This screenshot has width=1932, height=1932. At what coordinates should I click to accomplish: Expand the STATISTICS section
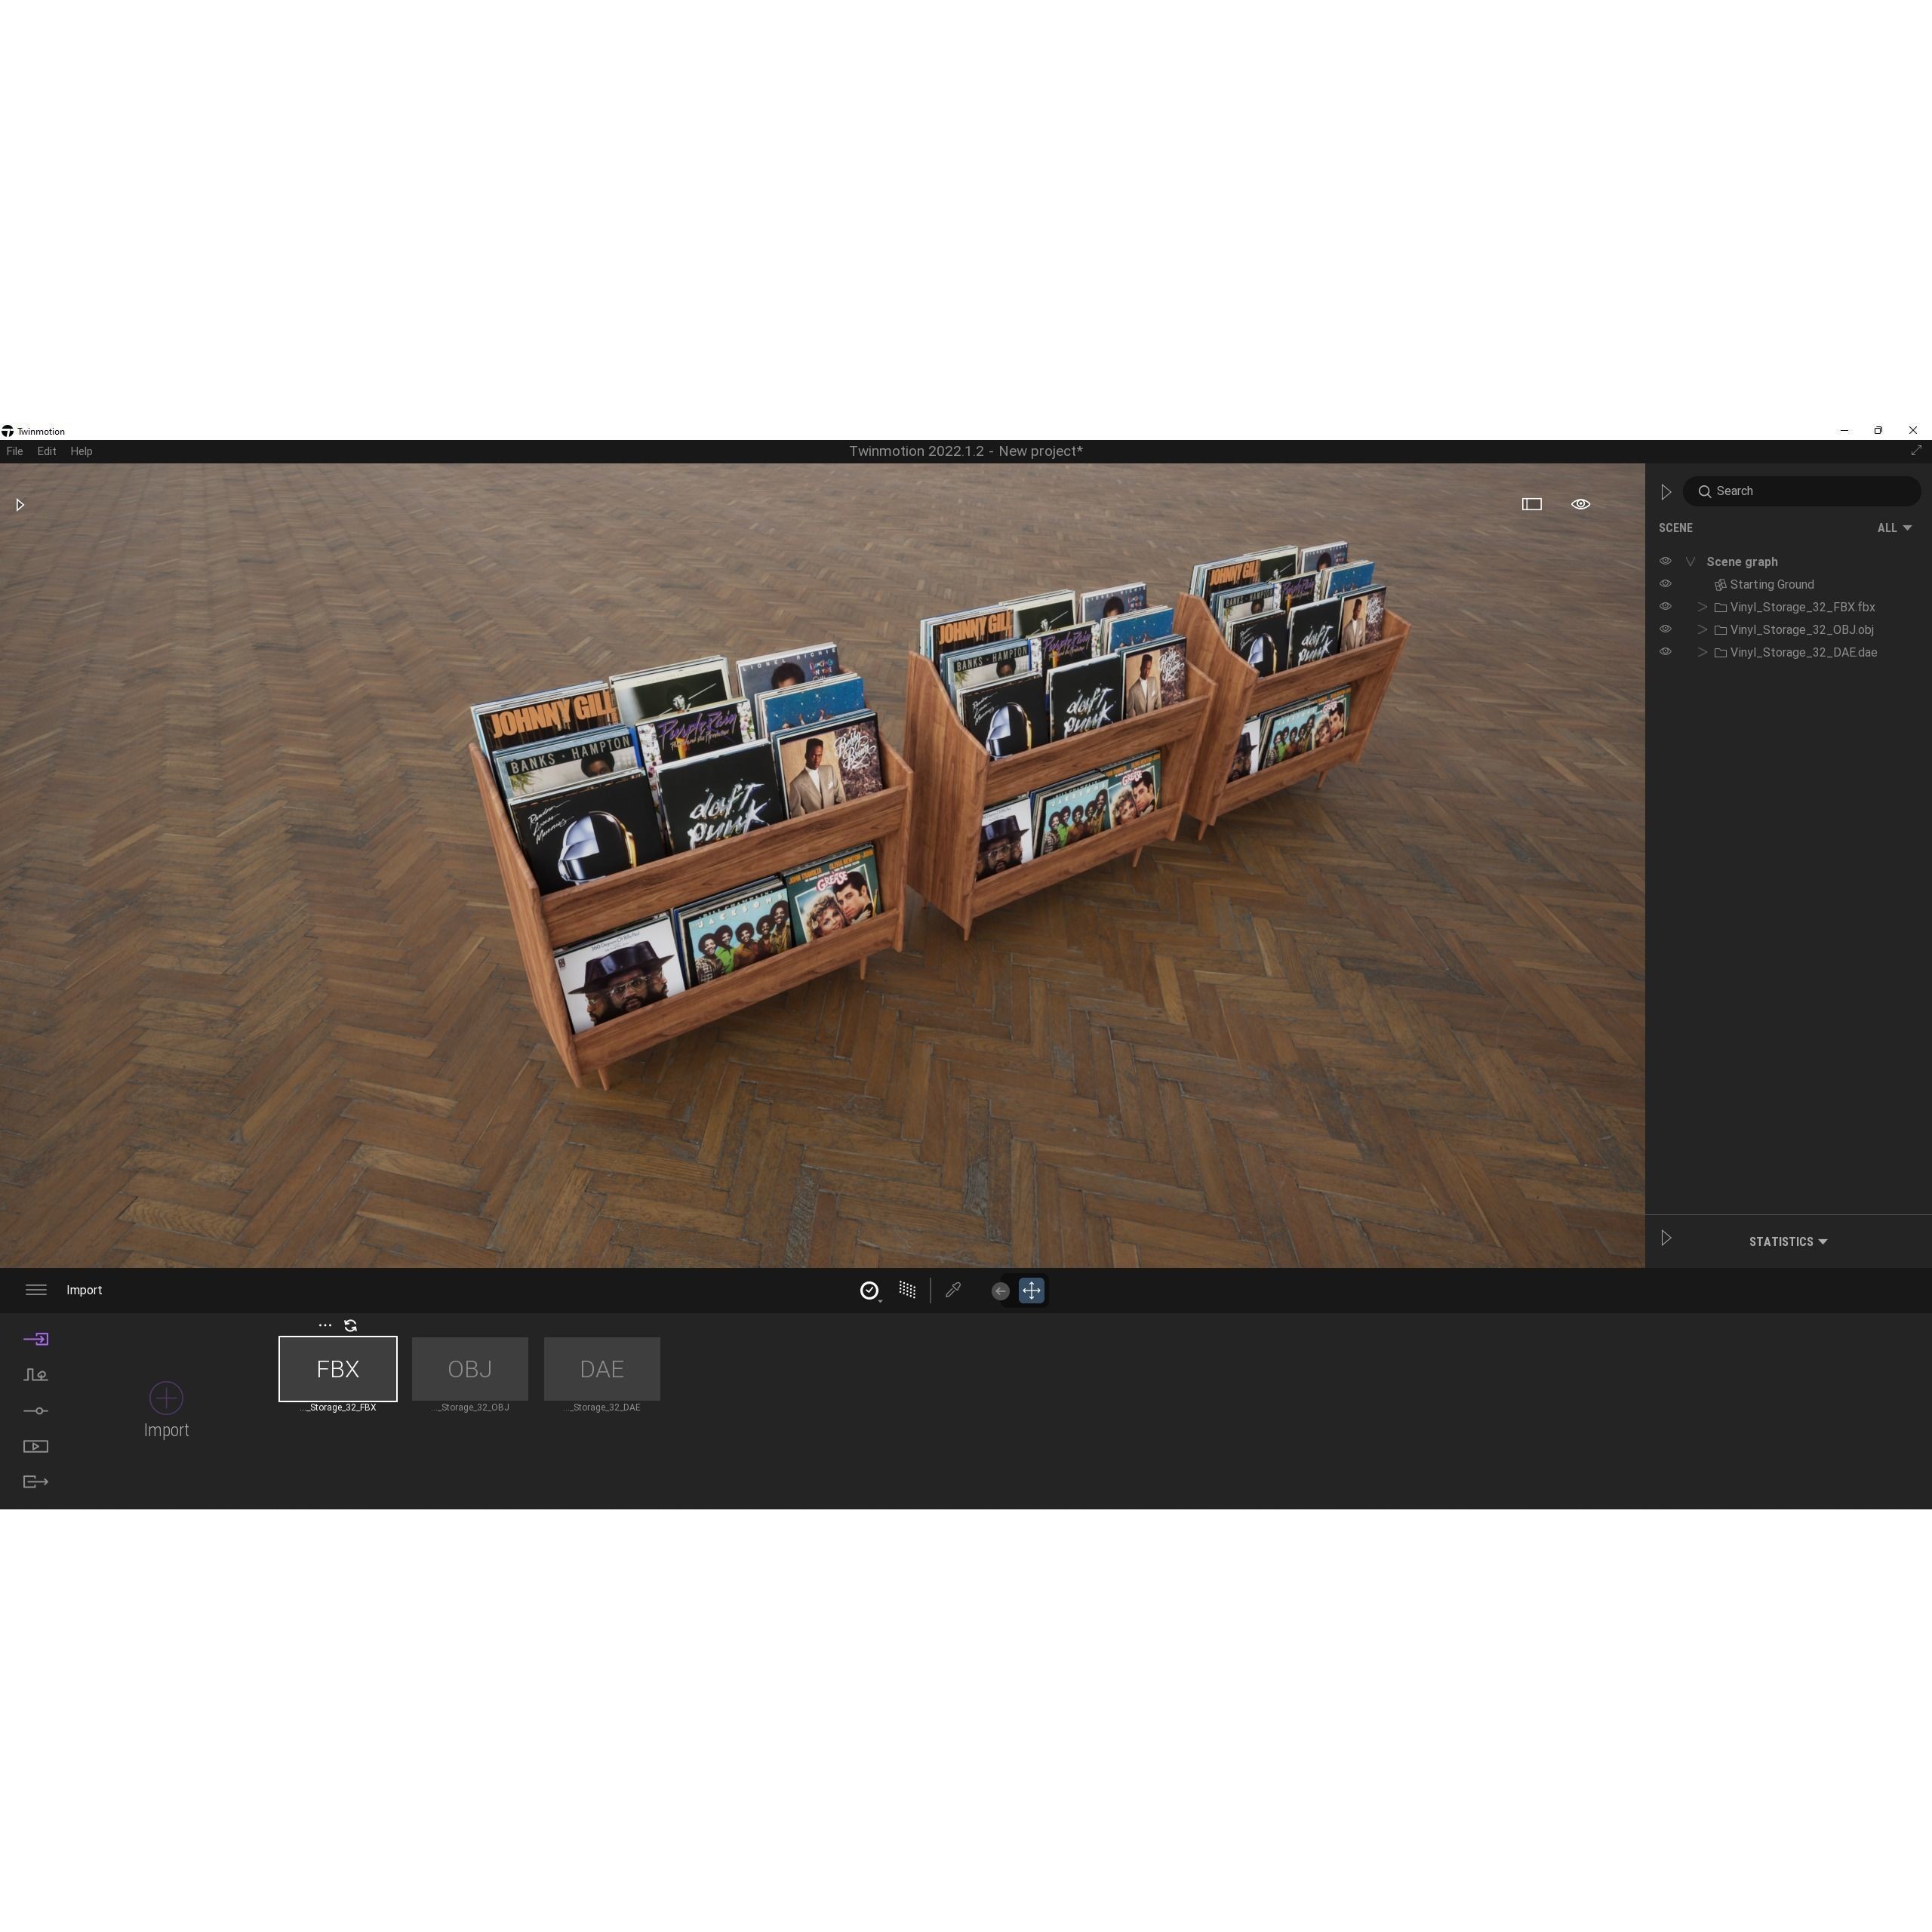pyautogui.click(x=1787, y=1241)
